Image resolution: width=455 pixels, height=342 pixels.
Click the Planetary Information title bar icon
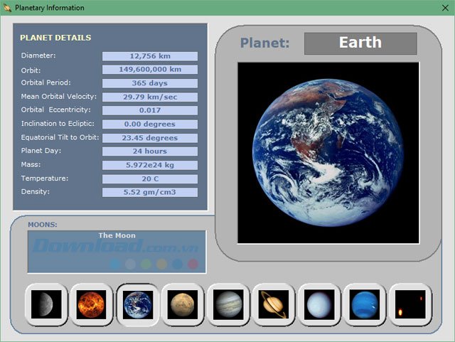click(7, 8)
